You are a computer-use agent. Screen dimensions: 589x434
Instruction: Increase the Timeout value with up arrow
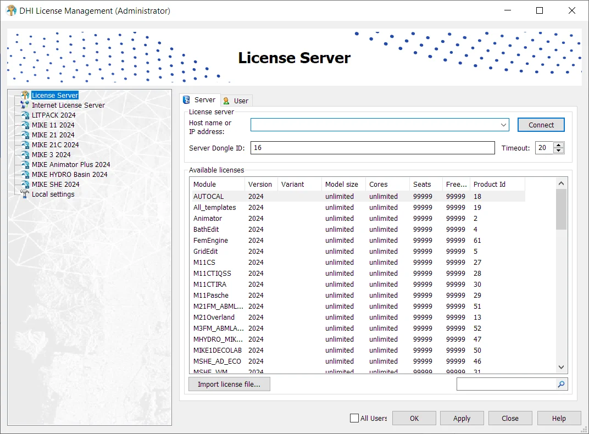point(559,145)
